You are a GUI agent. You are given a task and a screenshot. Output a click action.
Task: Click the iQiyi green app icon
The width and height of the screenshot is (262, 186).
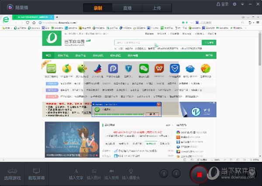pyautogui.click(x=51, y=69)
